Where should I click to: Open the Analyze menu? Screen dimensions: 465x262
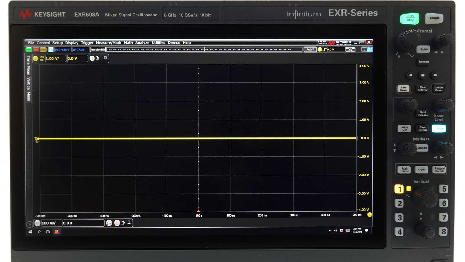(x=142, y=43)
